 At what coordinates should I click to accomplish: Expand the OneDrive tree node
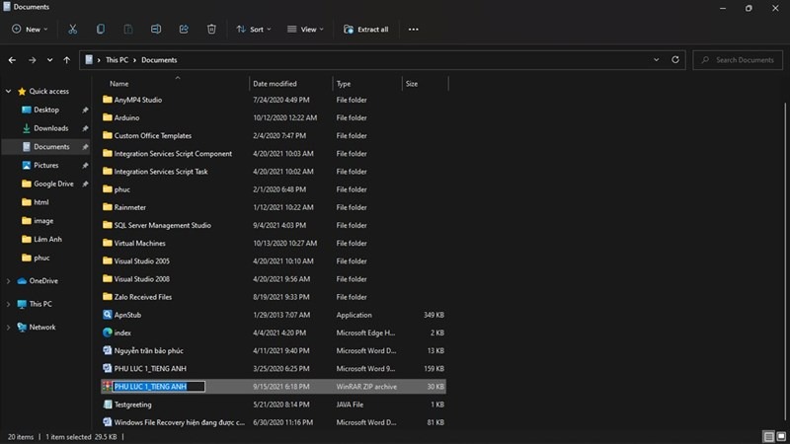[x=8, y=281]
